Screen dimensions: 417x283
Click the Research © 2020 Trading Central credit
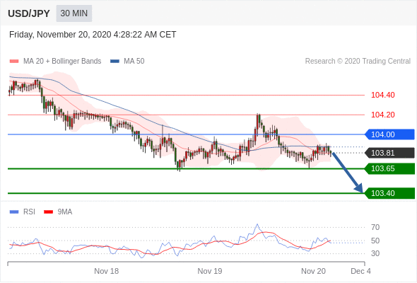(x=358, y=62)
